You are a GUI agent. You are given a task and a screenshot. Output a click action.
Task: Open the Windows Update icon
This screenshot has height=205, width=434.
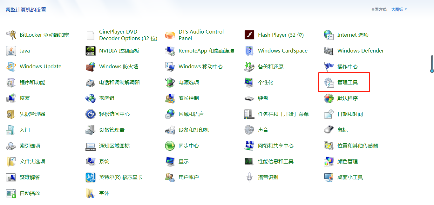(11, 66)
